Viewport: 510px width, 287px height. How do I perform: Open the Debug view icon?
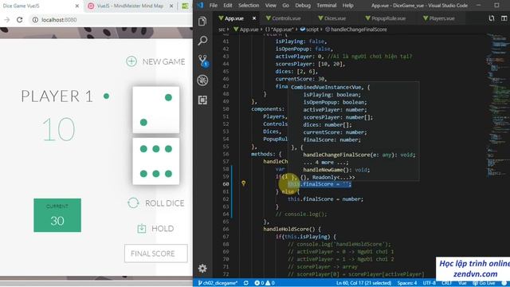[202, 81]
